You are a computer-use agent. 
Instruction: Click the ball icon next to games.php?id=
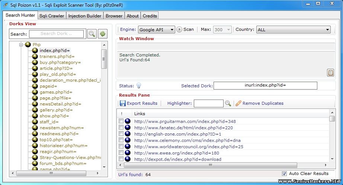coord(35,92)
